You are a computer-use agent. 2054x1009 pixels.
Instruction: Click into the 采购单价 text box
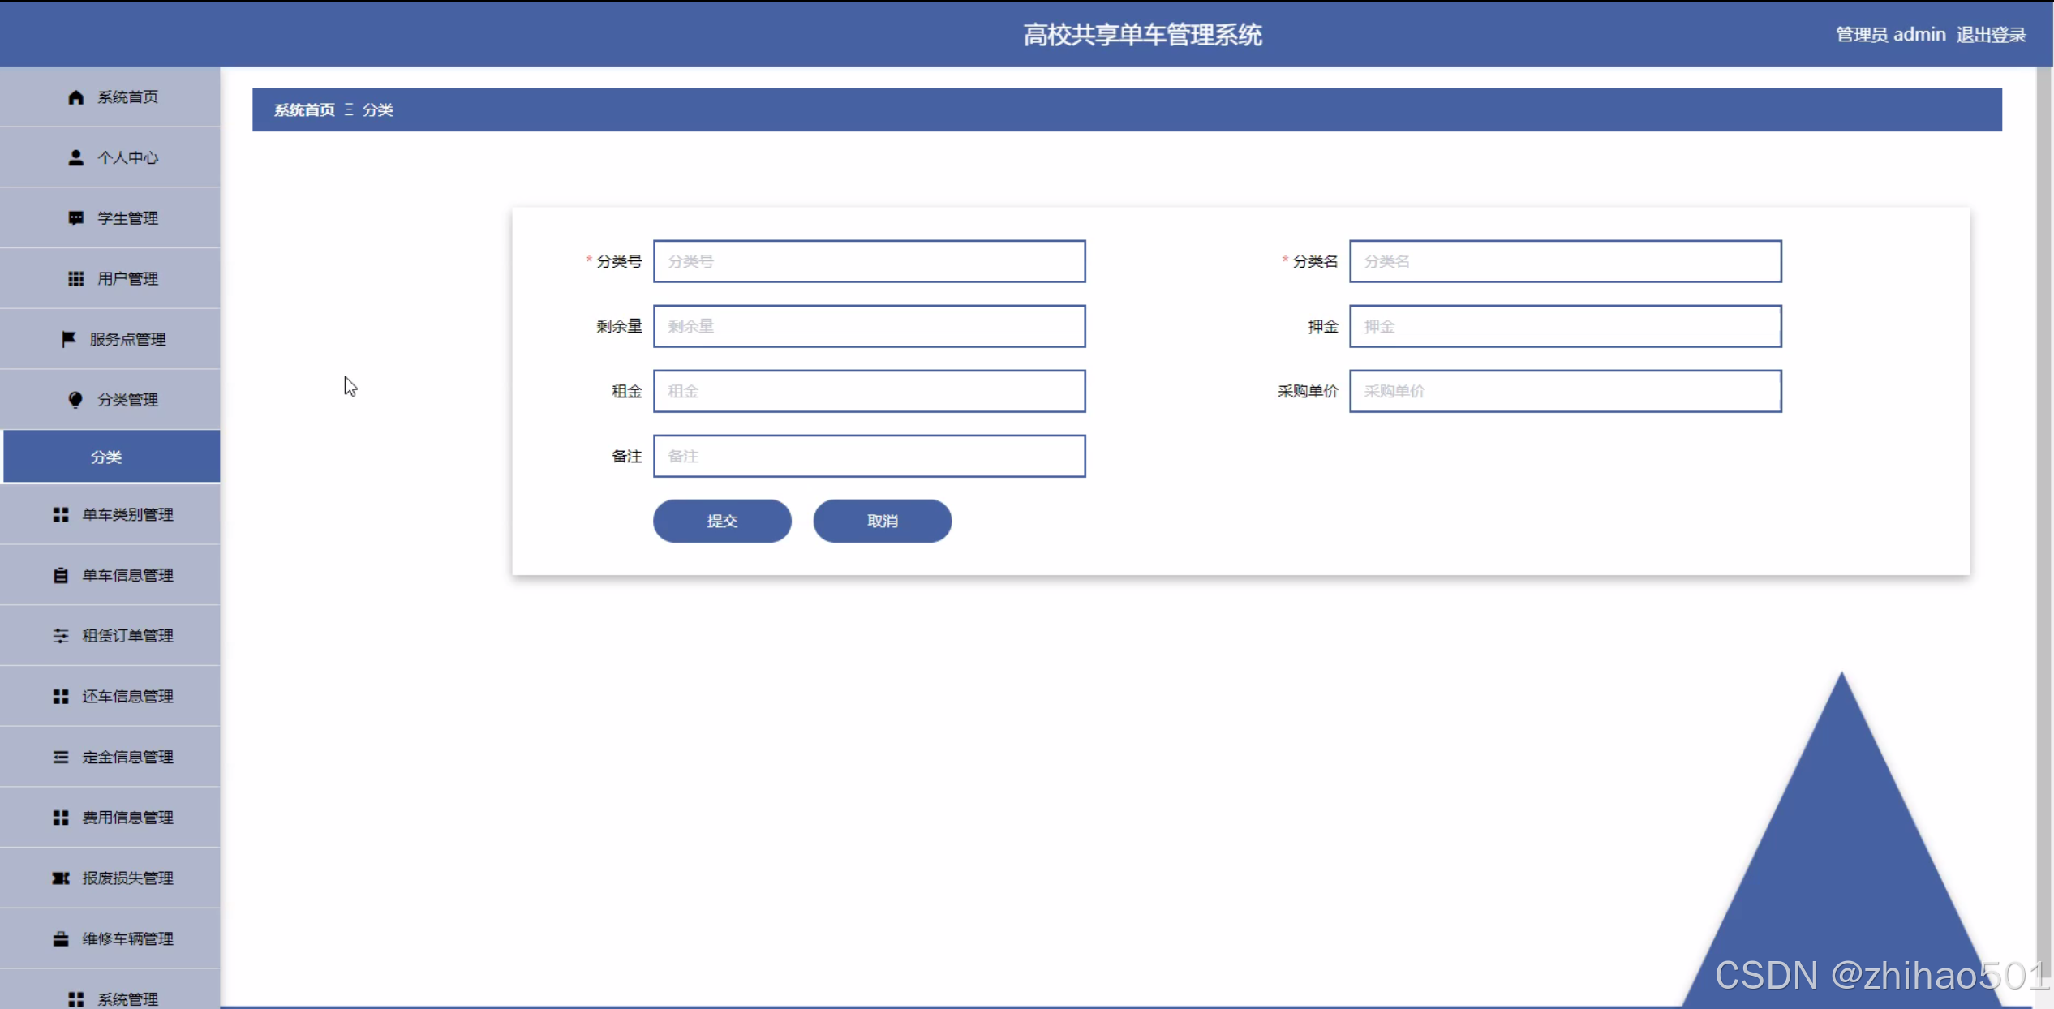coord(1565,391)
